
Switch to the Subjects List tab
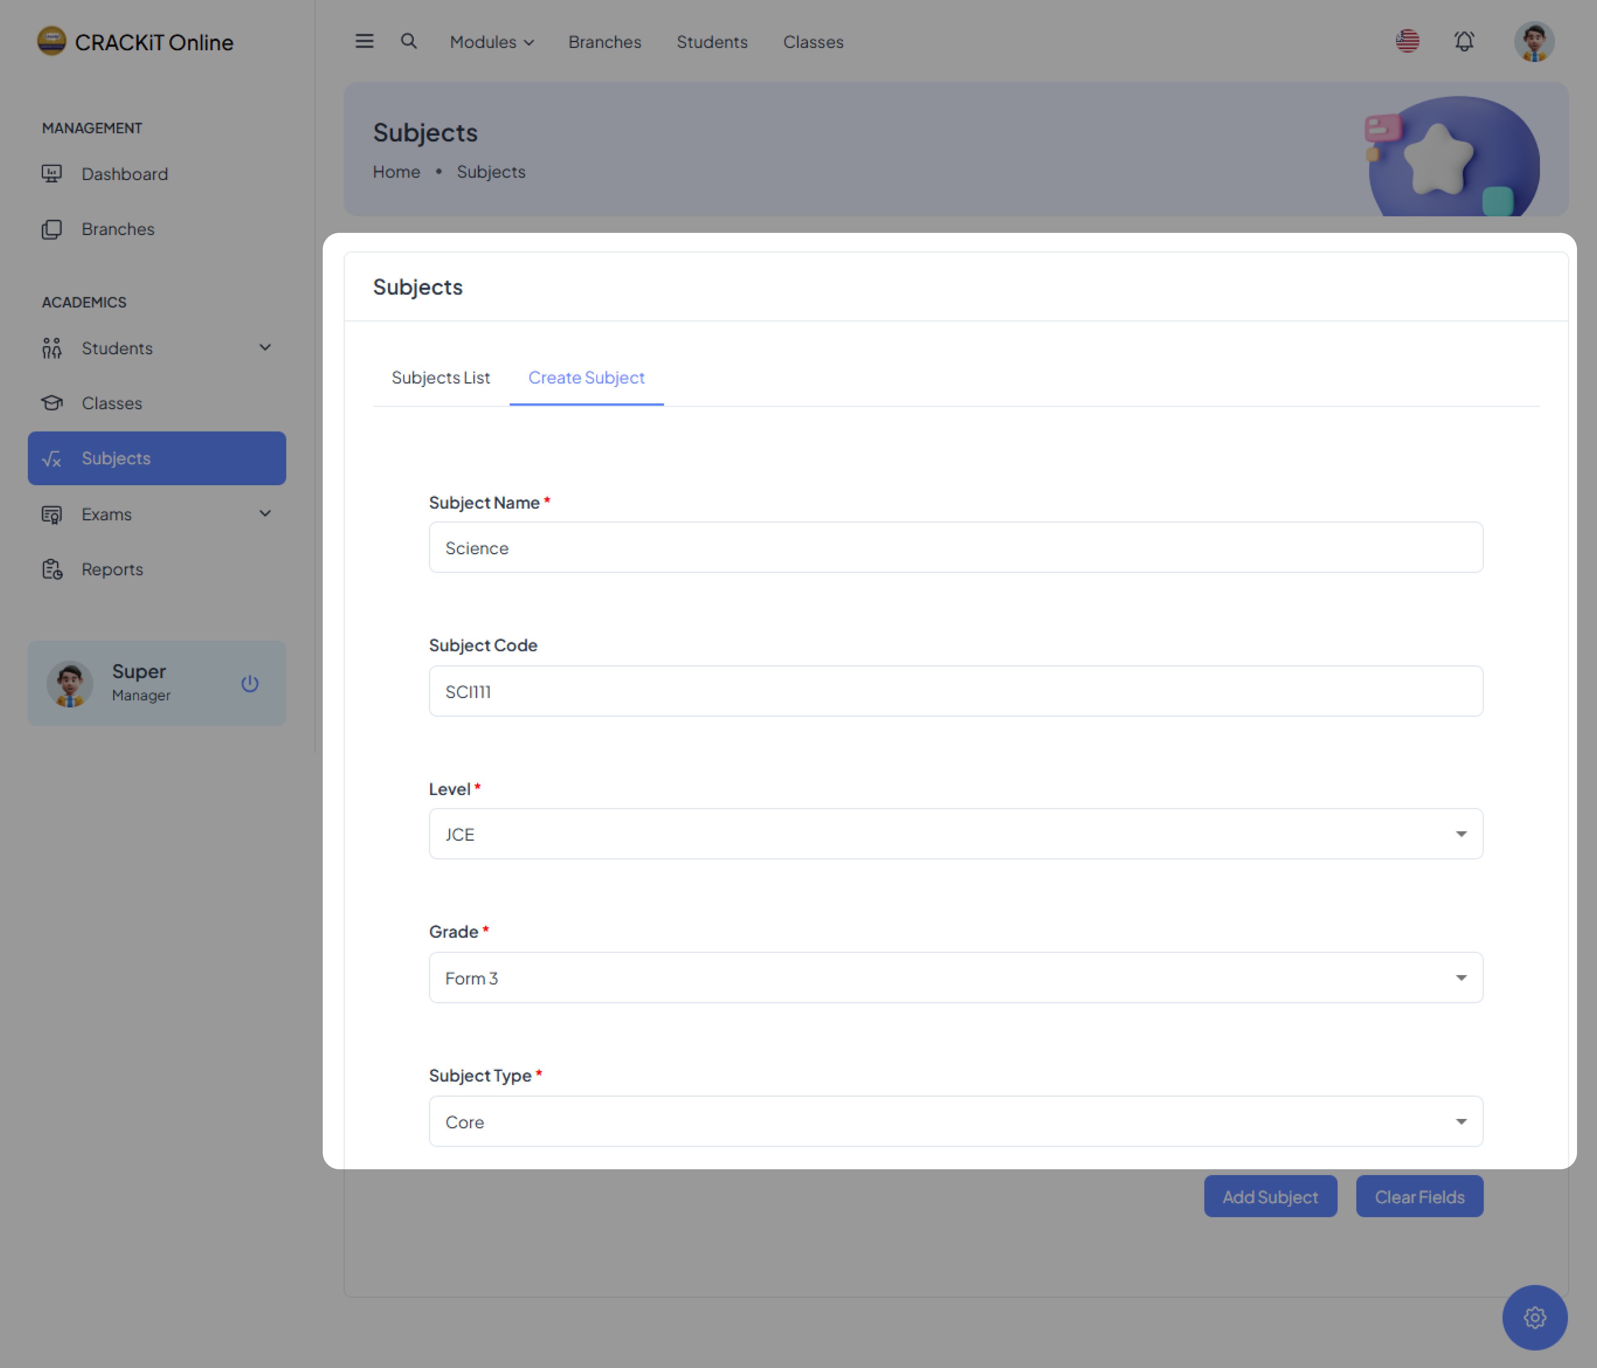(440, 378)
